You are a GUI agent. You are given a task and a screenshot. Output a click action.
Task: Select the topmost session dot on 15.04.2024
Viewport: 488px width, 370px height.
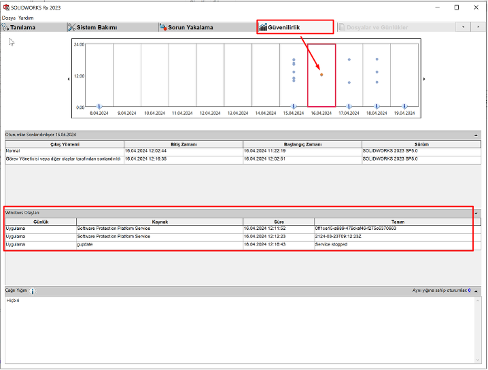[294, 60]
